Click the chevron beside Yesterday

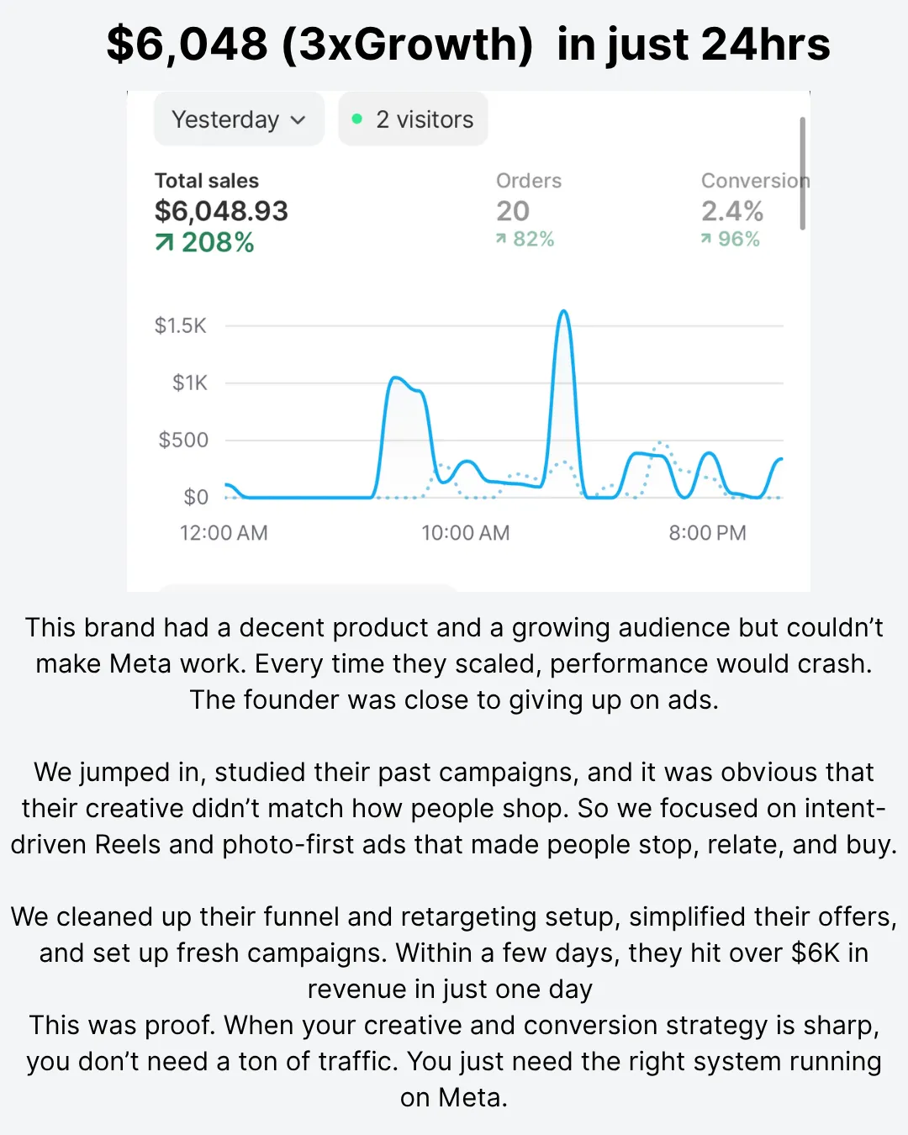[x=298, y=120]
